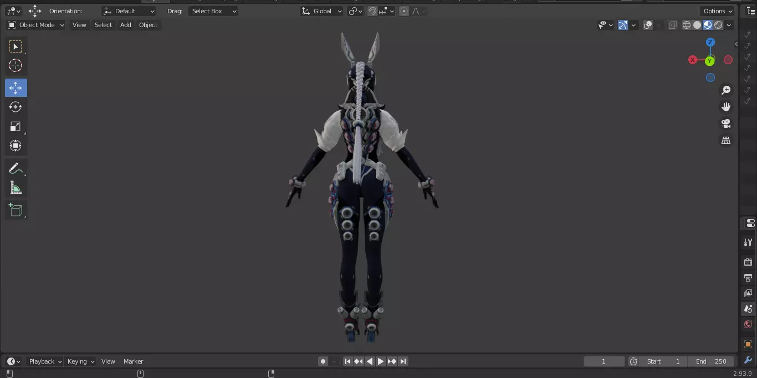Open the Options dropdown

click(718, 11)
